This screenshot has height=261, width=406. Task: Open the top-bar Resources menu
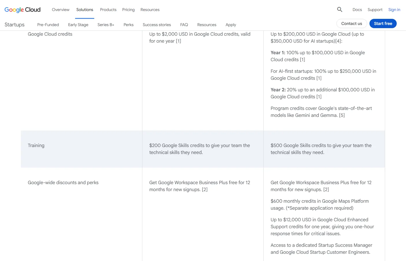(150, 10)
